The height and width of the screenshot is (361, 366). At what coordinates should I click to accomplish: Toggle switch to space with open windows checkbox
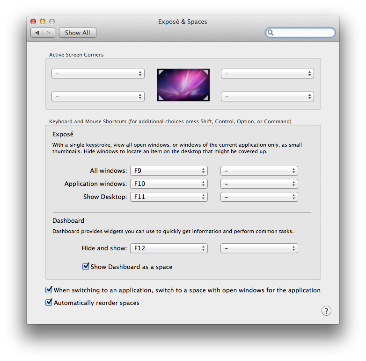tap(49, 290)
